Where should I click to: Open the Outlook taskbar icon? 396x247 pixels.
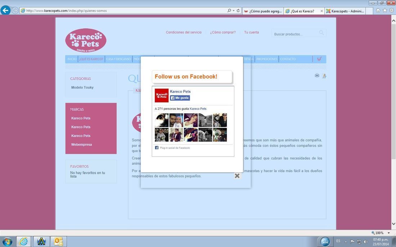(59, 242)
